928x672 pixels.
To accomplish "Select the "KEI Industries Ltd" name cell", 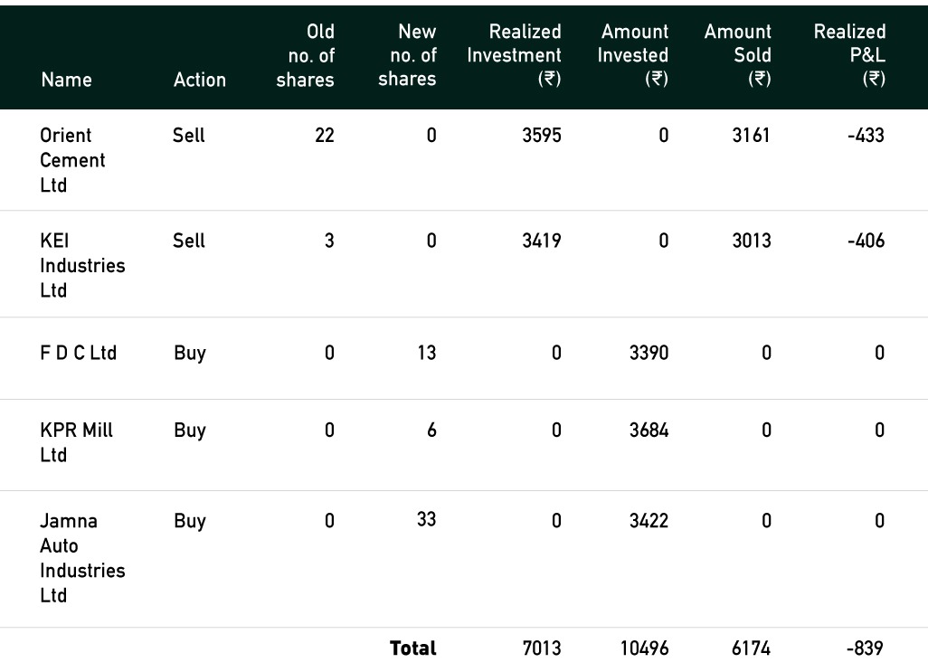I will pyautogui.click(x=82, y=266).
